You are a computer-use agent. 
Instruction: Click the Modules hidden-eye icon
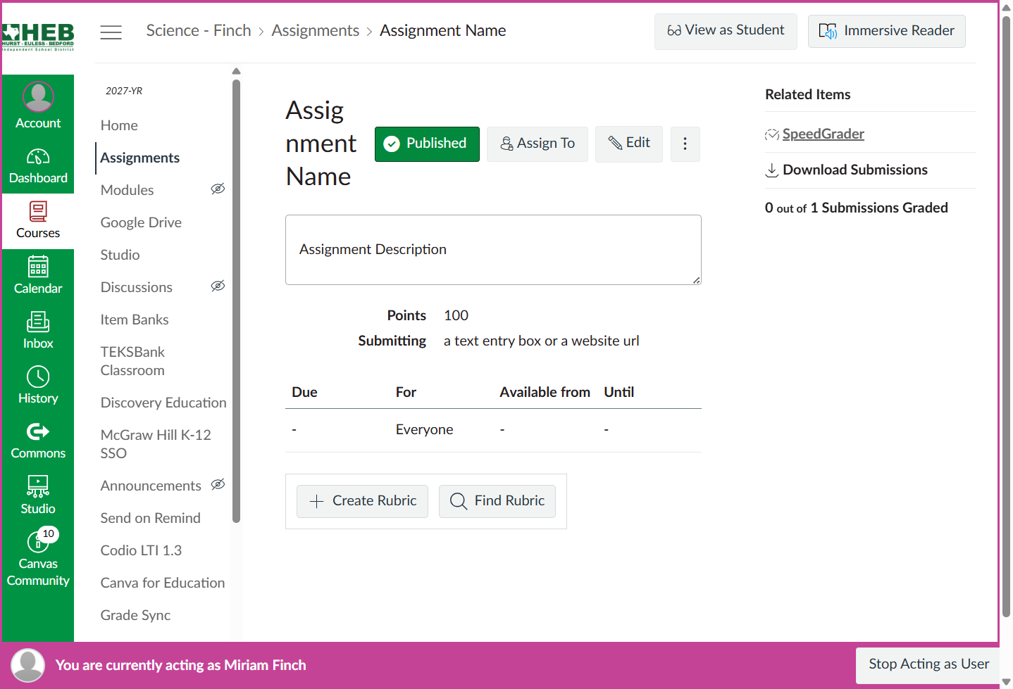pyautogui.click(x=218, y=189)
